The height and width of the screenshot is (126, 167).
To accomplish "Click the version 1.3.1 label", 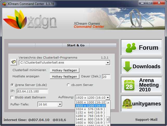I will (x=105, y=58).
